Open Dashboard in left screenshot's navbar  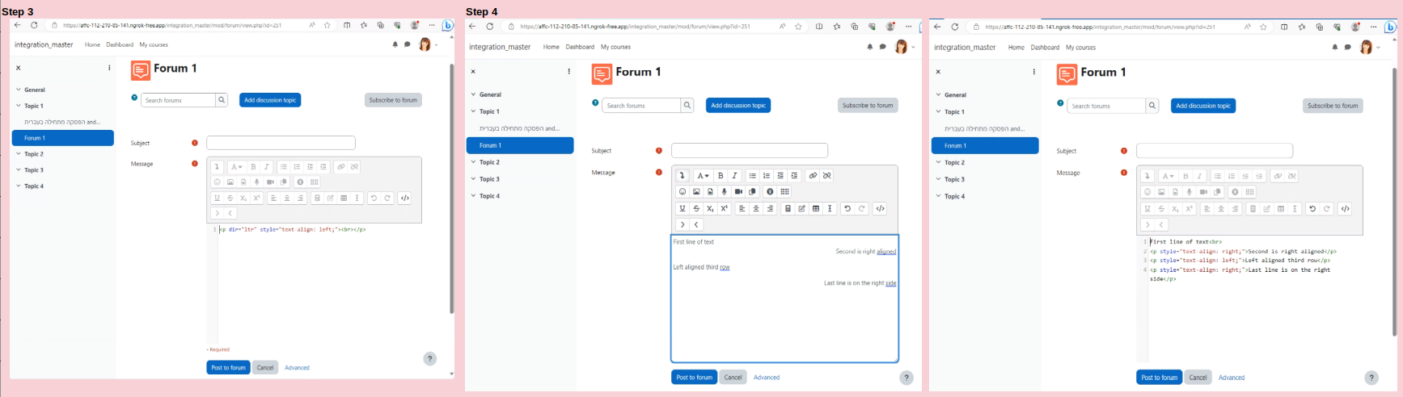point(120,44)
